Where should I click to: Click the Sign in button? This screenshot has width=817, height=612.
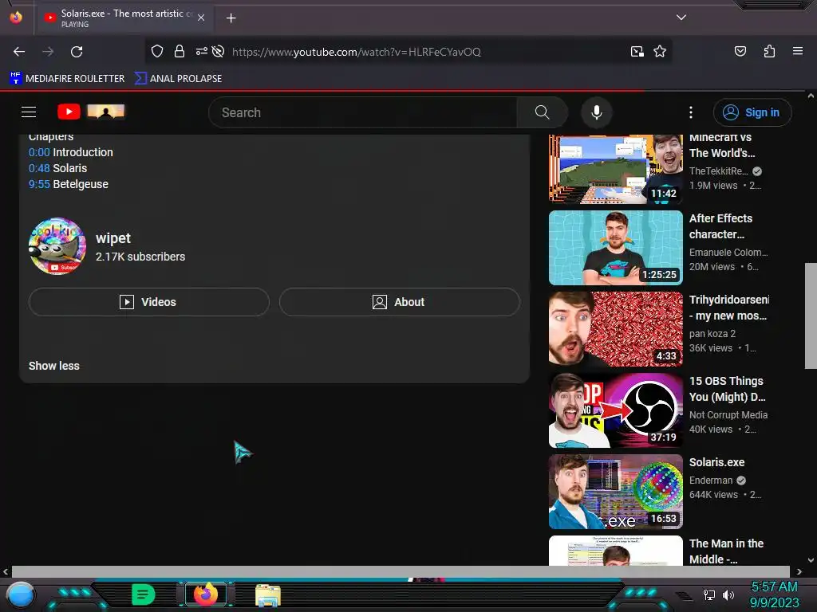[752, 112]
